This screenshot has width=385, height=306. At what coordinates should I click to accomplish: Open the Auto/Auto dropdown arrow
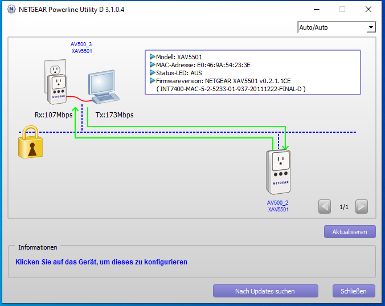click(371, 27)
